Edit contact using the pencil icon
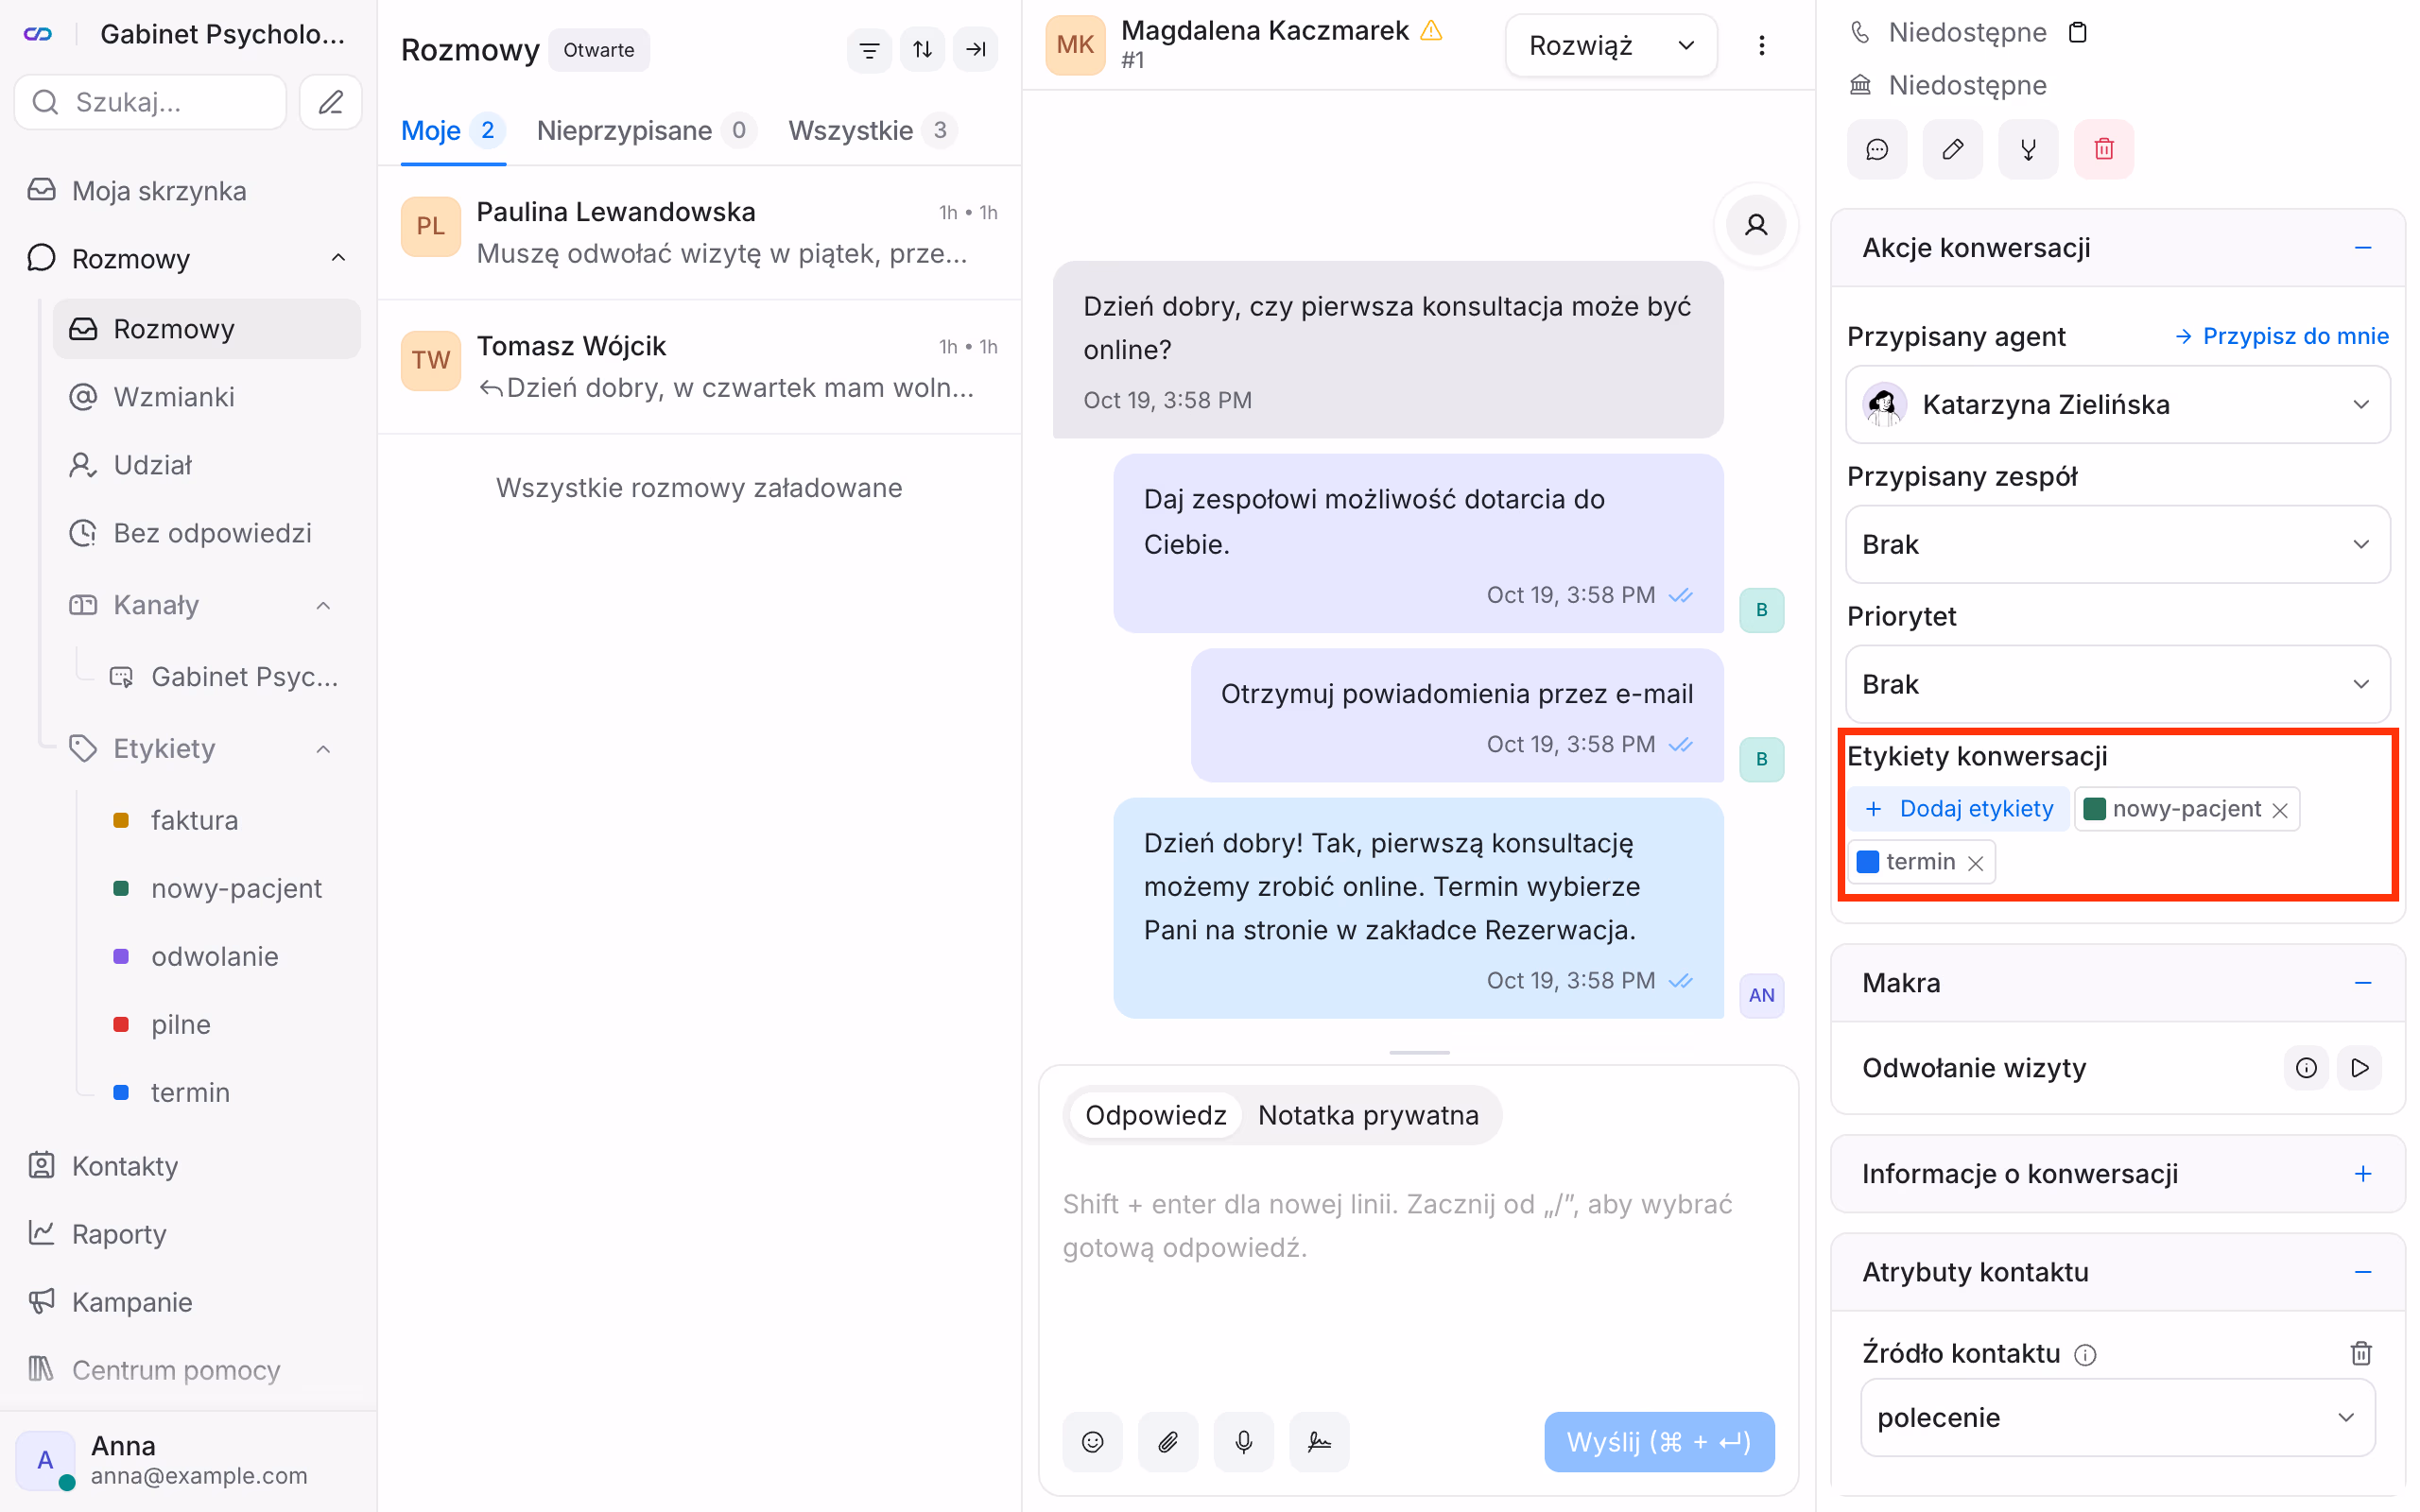The image size is (2420, 1512). pyautogui.click(x=1952, y=150)
